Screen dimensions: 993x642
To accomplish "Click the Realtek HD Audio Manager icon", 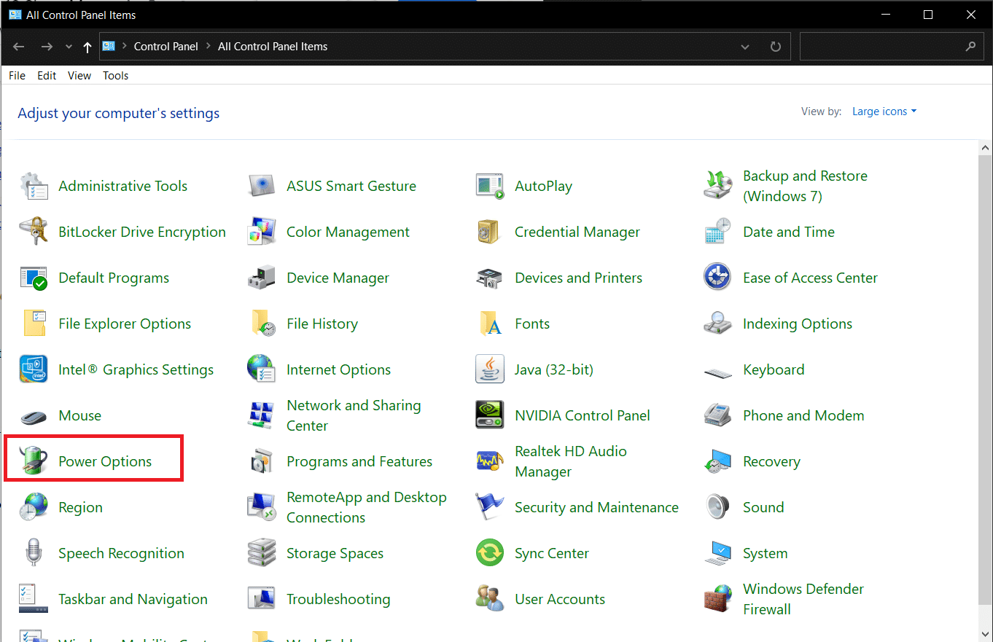I will pos(489,461).
